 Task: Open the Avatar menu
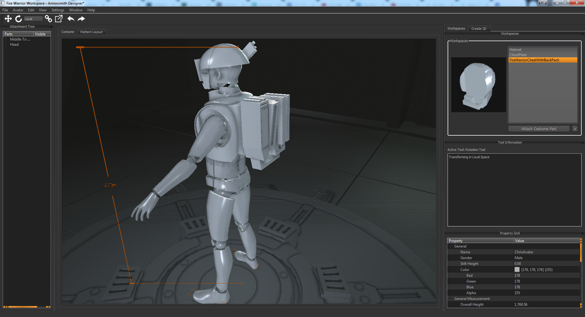(18, 10)
